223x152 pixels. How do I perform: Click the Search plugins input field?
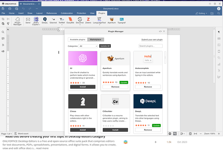click(151, 46)
